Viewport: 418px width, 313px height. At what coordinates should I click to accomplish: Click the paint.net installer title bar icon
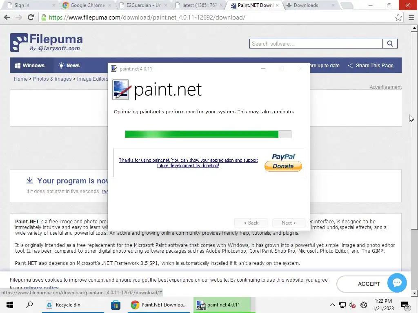(114, 68)
